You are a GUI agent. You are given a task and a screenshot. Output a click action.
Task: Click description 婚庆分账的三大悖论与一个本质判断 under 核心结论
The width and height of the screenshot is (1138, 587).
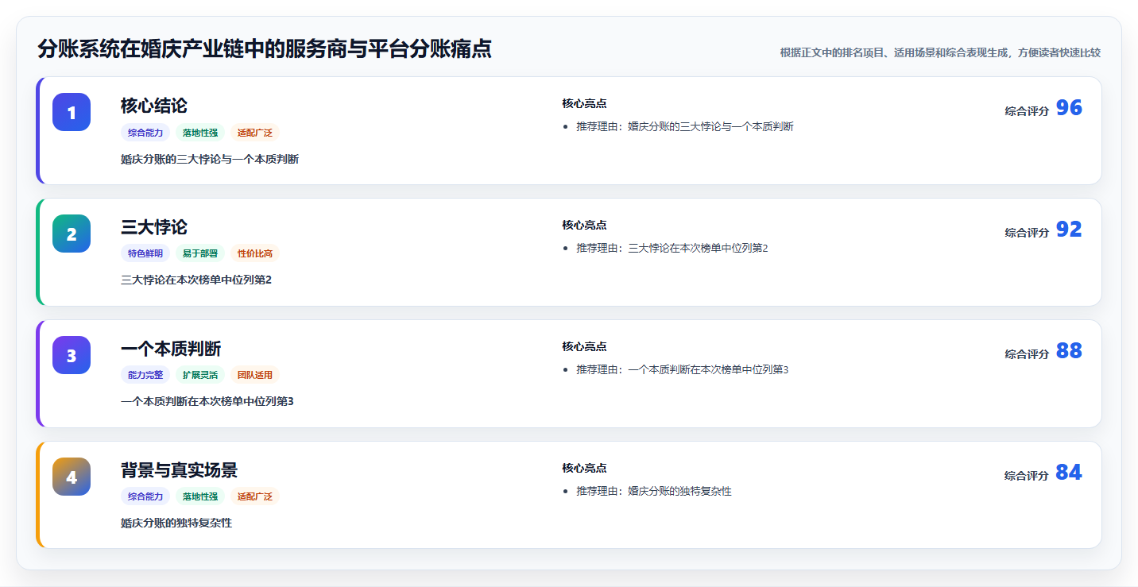tap(210, 159)
